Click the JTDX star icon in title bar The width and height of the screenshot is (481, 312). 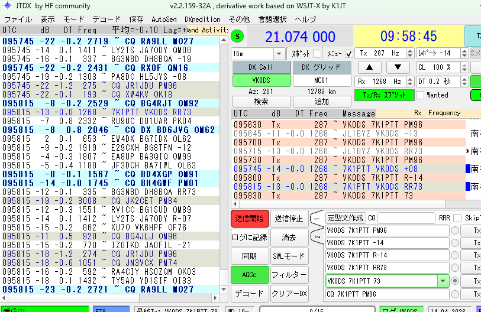[x=7, y=5]
